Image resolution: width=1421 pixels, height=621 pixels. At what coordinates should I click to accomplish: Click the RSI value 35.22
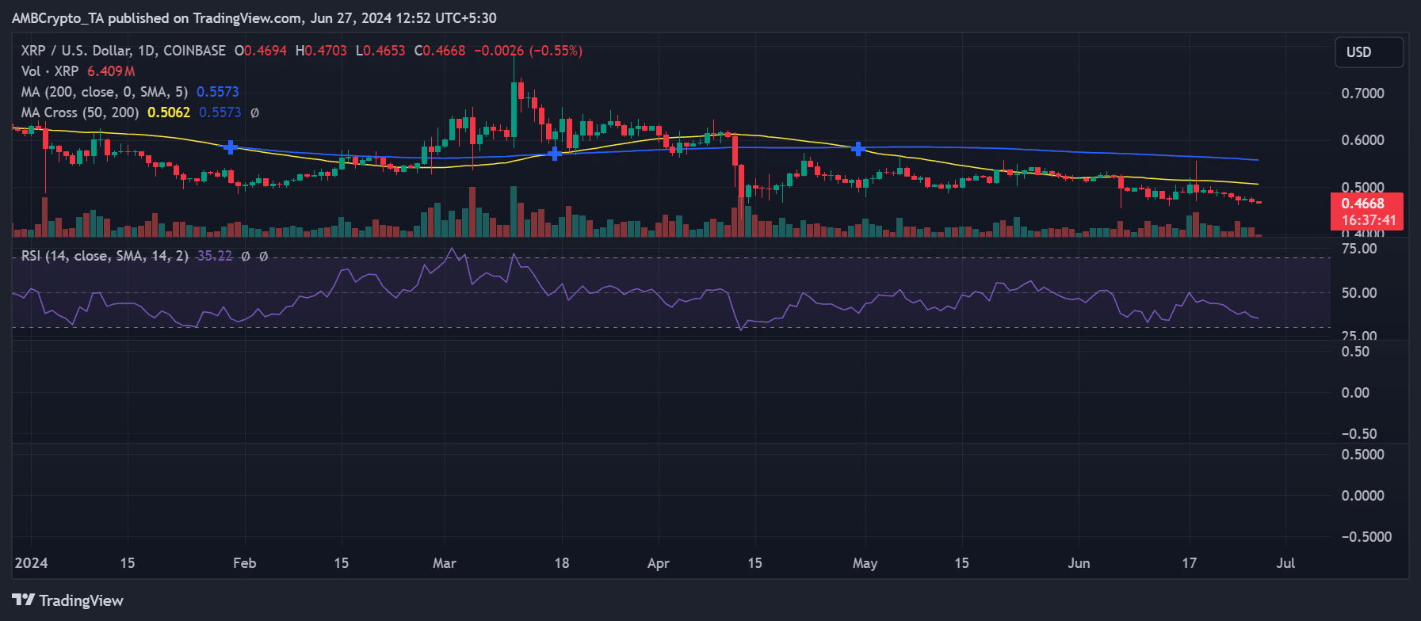tap(215, 256)
